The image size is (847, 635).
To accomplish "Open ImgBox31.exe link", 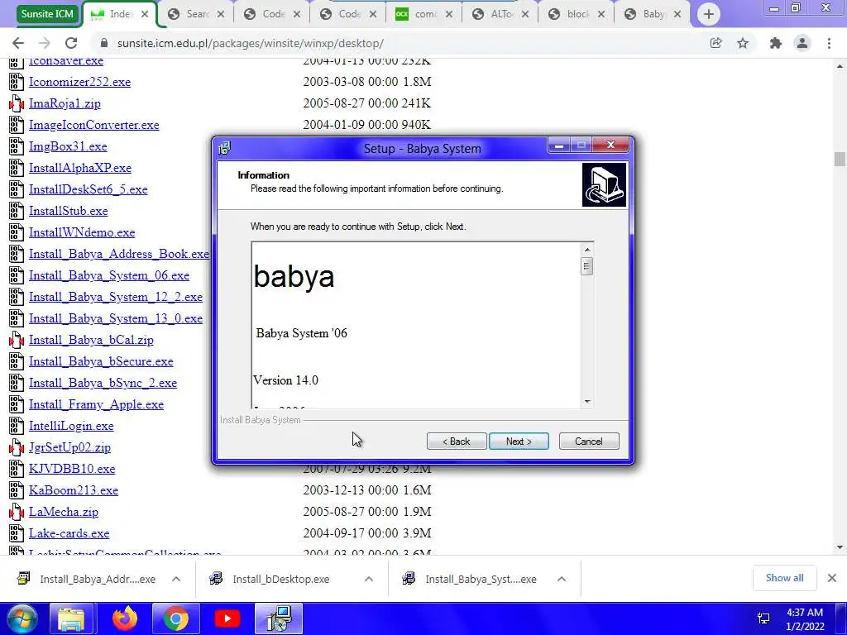I will tap(68, 146).
